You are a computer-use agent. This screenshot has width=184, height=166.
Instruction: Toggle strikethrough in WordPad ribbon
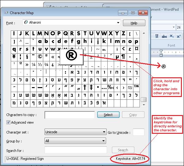point(164,36)
